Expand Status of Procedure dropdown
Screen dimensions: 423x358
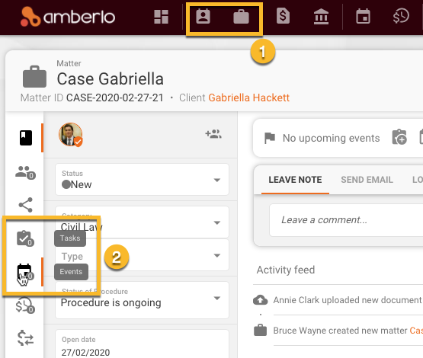click(142, 300)
